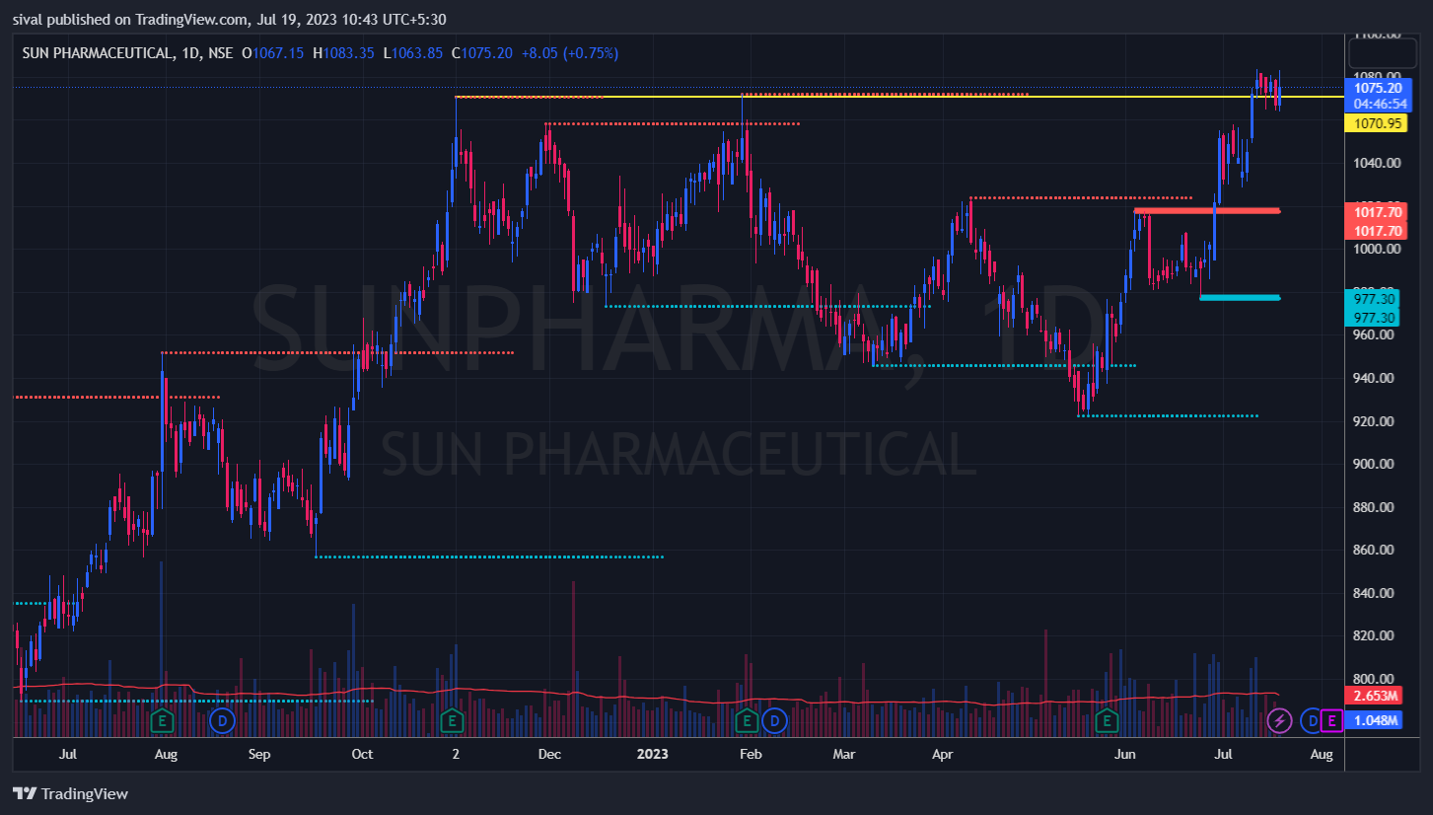The image size is (1433, 815).
Task: Click the 1000.00 price axis label
Action: pyautogui.click(x=1376, y=249)
